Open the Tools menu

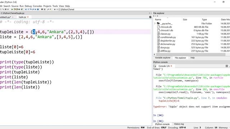(x=55, y=6)
